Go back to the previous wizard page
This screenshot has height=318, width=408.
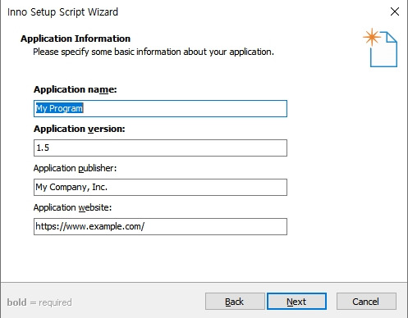click(235, 302)
